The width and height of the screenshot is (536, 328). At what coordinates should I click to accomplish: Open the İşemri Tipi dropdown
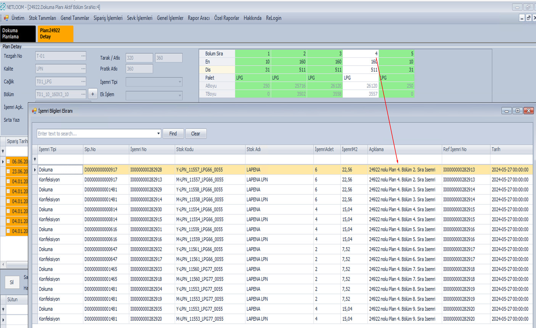point(179,82)
